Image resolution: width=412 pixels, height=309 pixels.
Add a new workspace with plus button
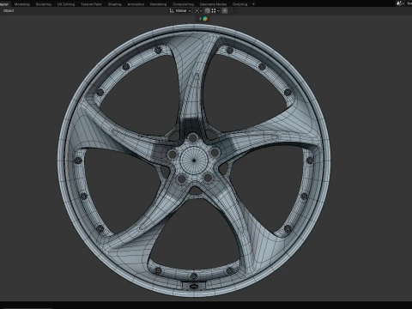pos(253,4)
